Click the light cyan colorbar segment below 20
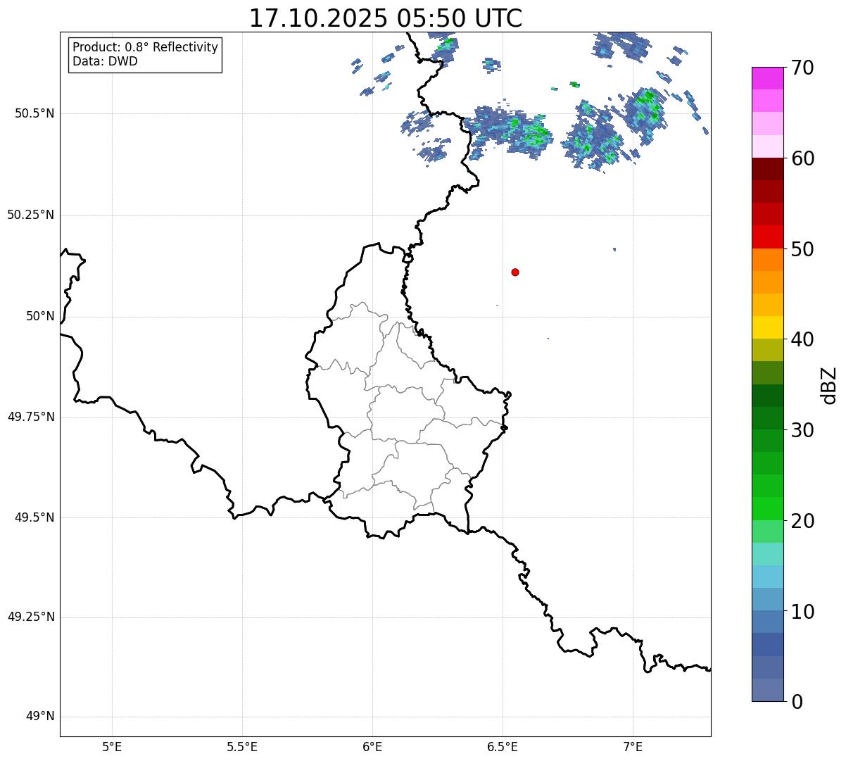 767,554
